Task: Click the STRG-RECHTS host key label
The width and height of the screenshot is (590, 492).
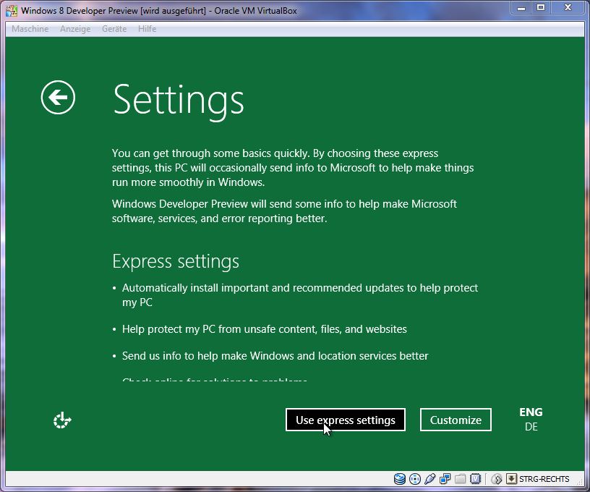Action: click(544, 479)
